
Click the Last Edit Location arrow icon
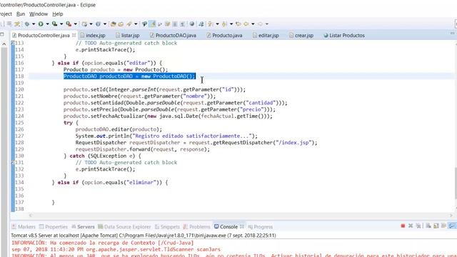click(238, 24)
